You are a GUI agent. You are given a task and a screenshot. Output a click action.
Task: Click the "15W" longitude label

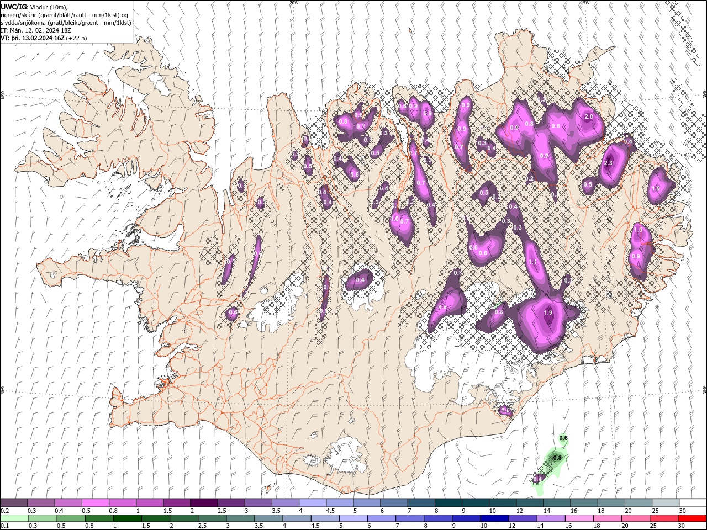(585, 3)
